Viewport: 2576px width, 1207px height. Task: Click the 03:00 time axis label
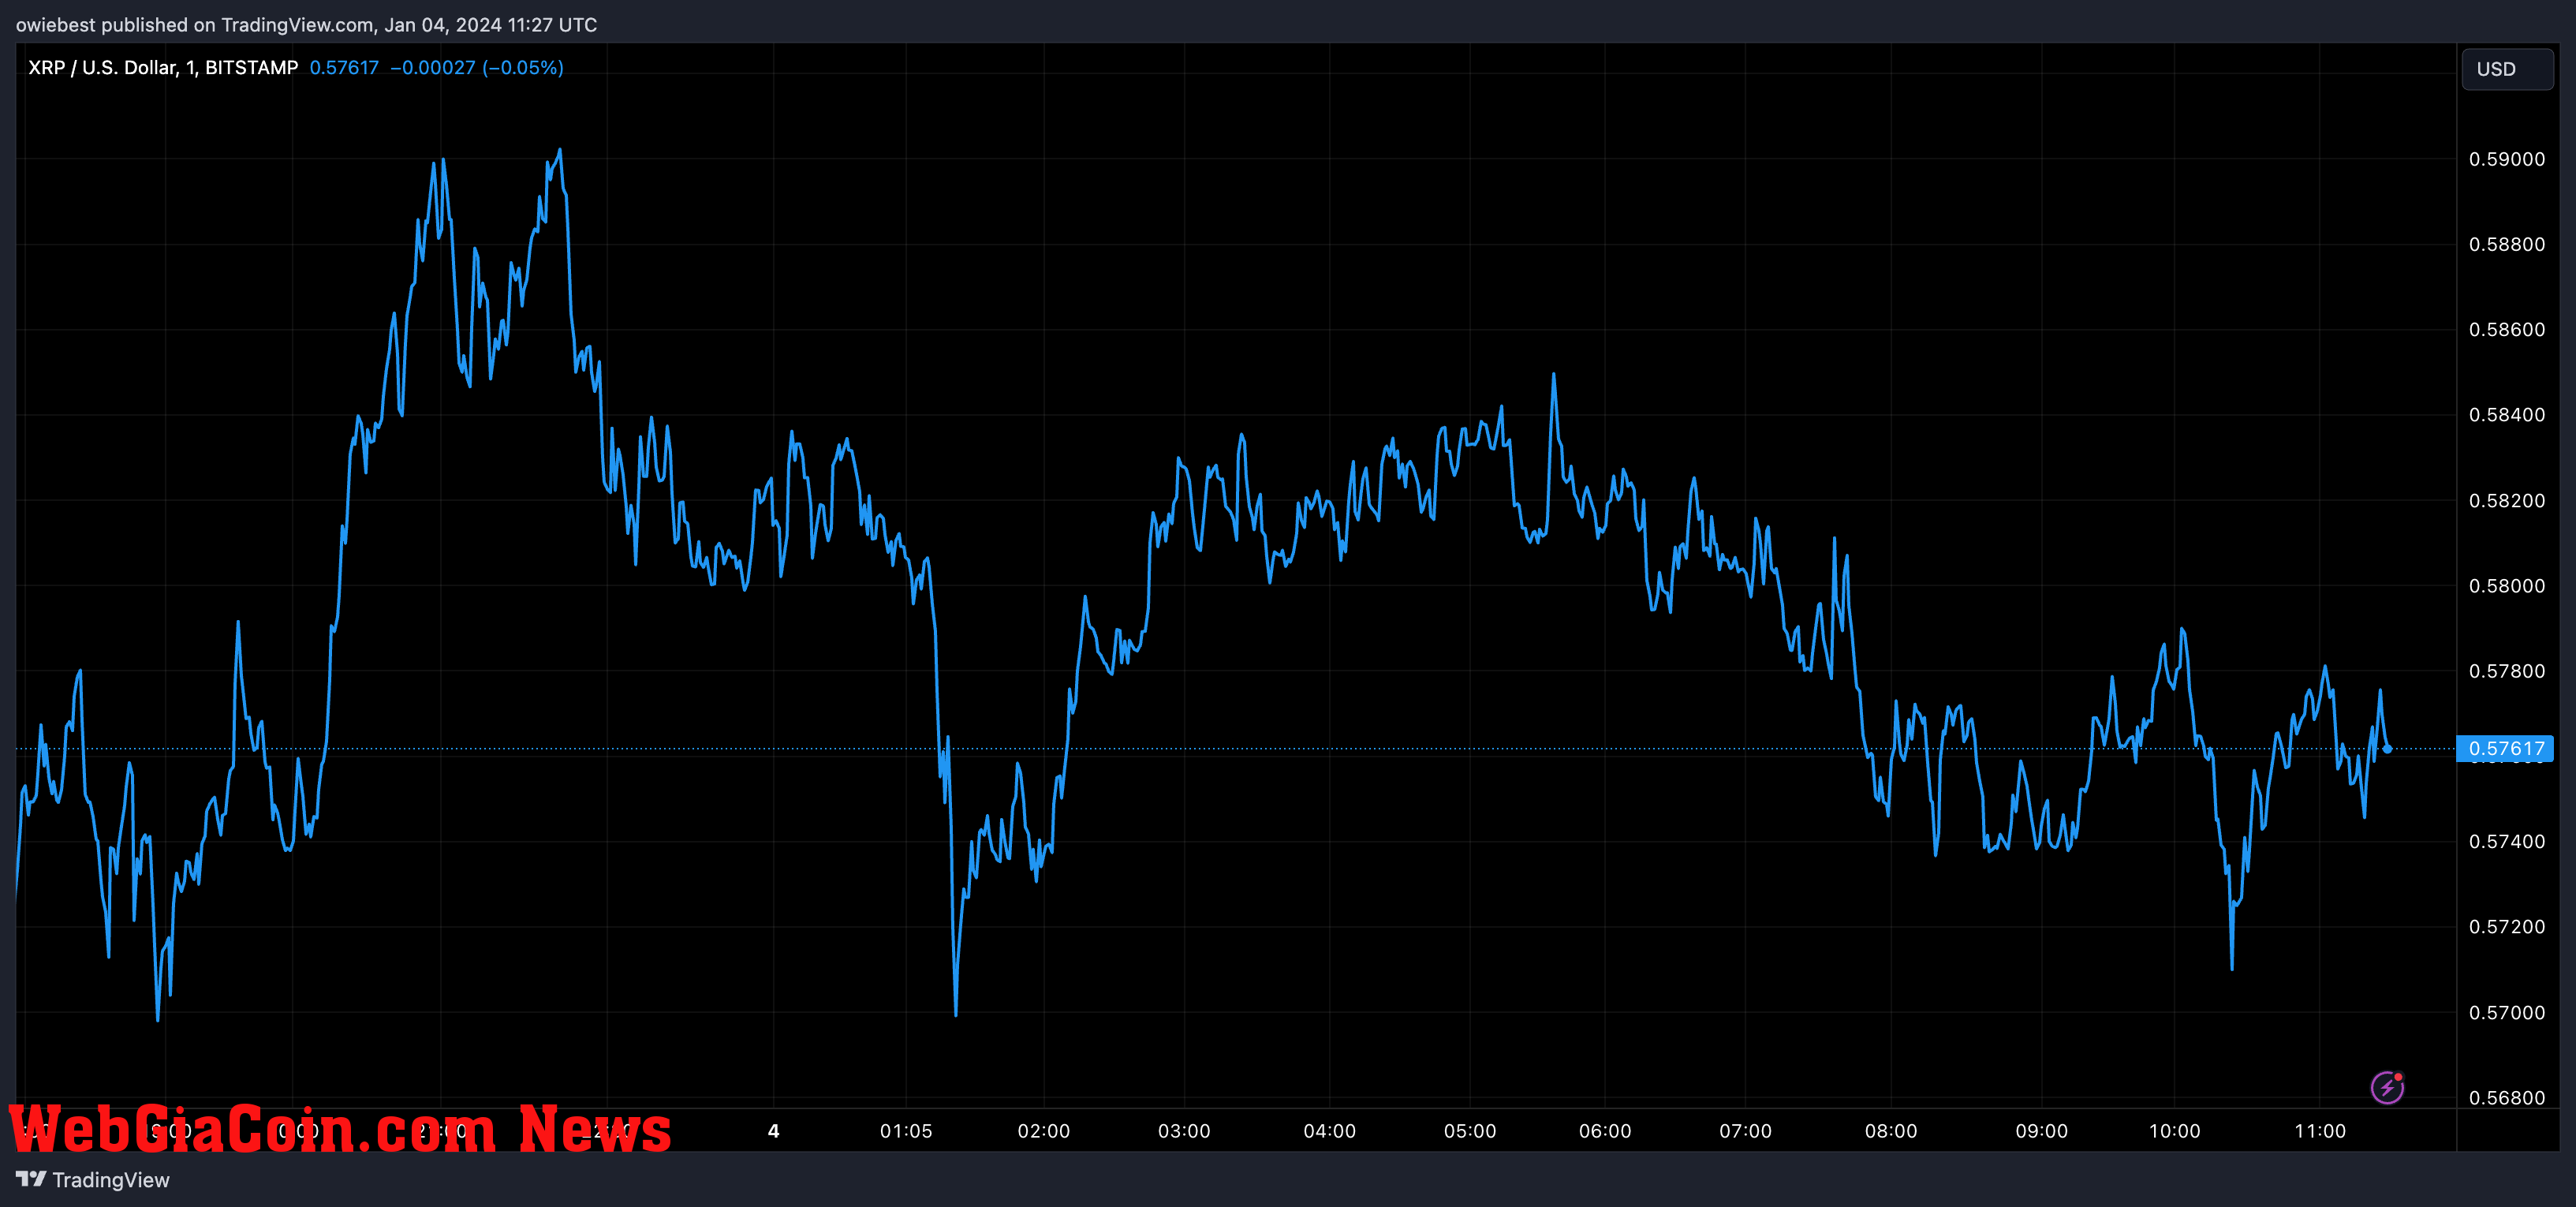coord(1184,1131)
